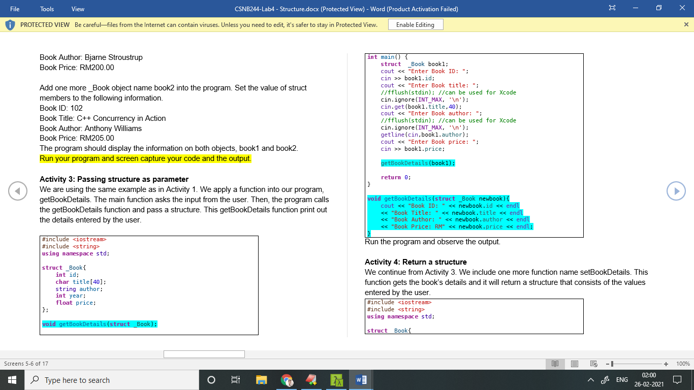Open the File menu
Image resolution: width=694 pixels, height=390 pixels.
(x=15, y=9)
